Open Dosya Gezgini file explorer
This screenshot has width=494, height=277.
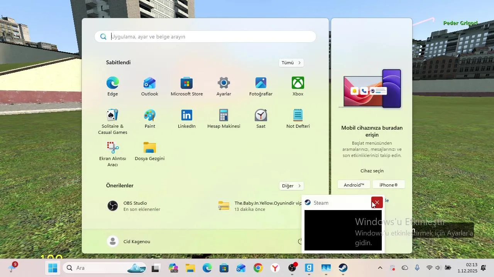click(150, 151)
